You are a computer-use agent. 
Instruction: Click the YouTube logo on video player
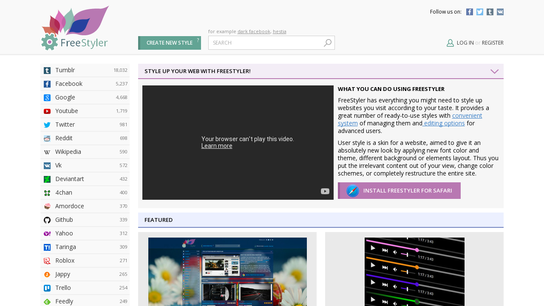click(x=325, y=191)
